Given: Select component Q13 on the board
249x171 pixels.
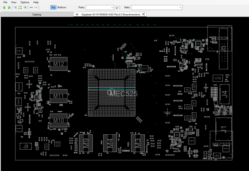Looking at the screenshot, I should [x=47, y=147].
